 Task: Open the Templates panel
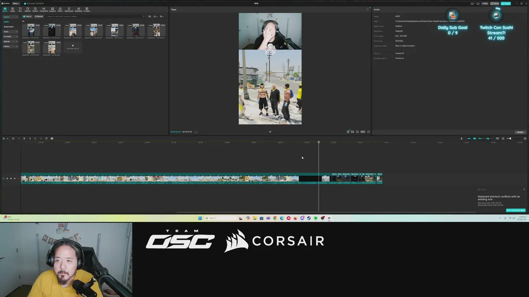tap(79, 9)
